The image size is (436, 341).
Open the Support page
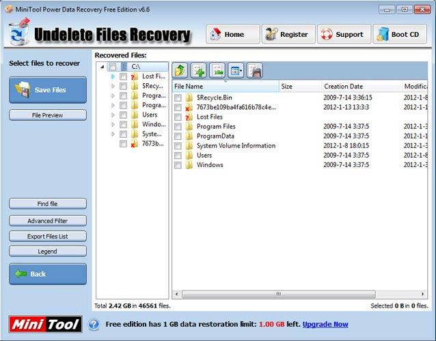344,34
